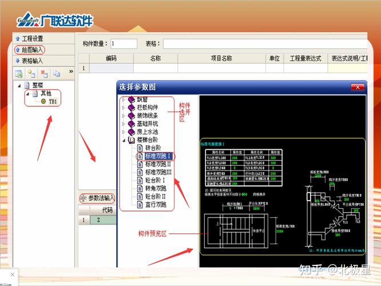Close the 选择参数图 dialog
The height and width of the screenshot is (286, 381).
point(358,87)
